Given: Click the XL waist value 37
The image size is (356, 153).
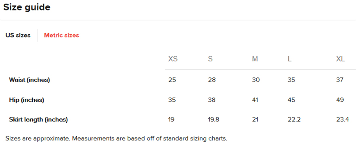Looking at the screenshot, I should pos(340,80).
